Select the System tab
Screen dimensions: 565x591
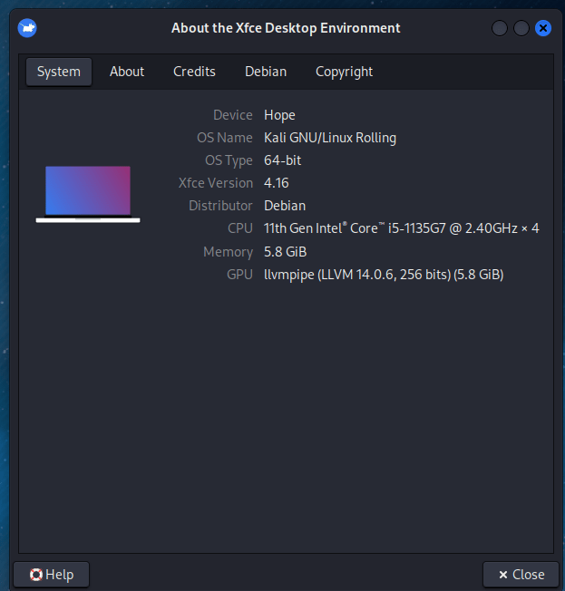pyautogui.click(x=59, y=72)
